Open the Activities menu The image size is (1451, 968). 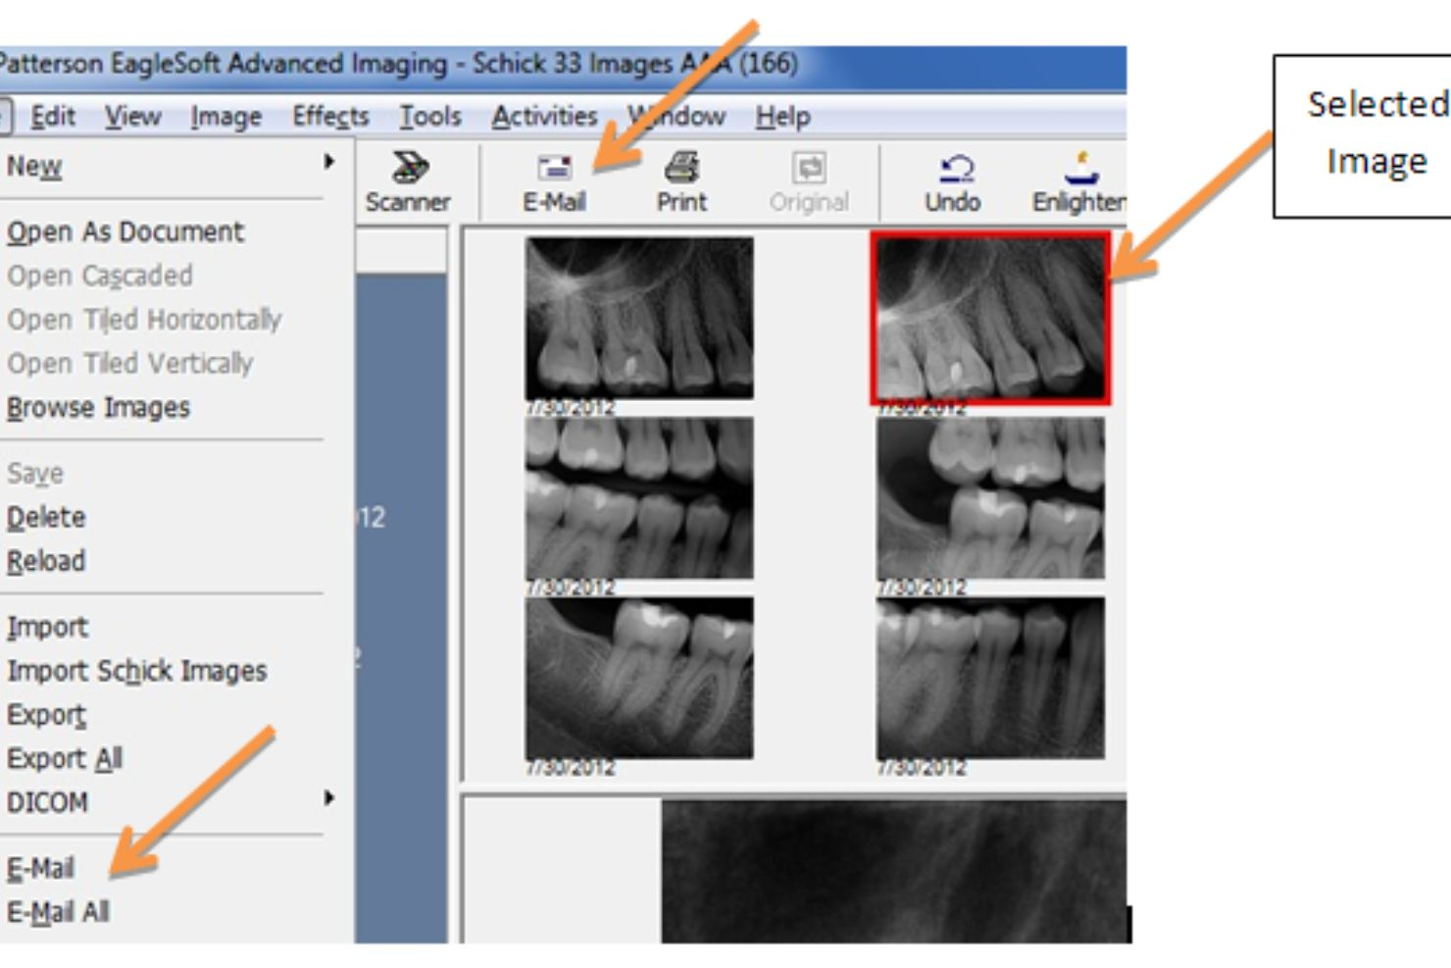[x=544, y=117]
